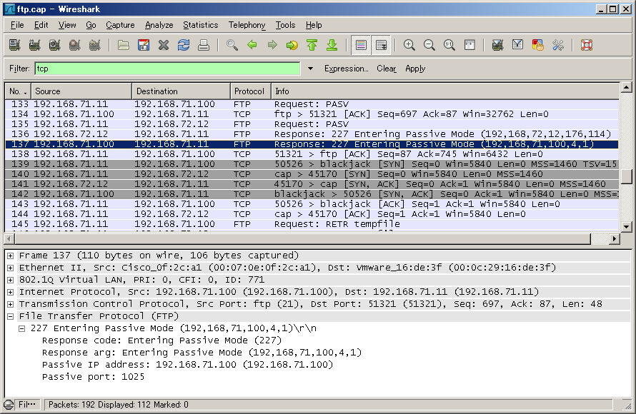Open help lifebuoy icon

click(x=587, y=45)
